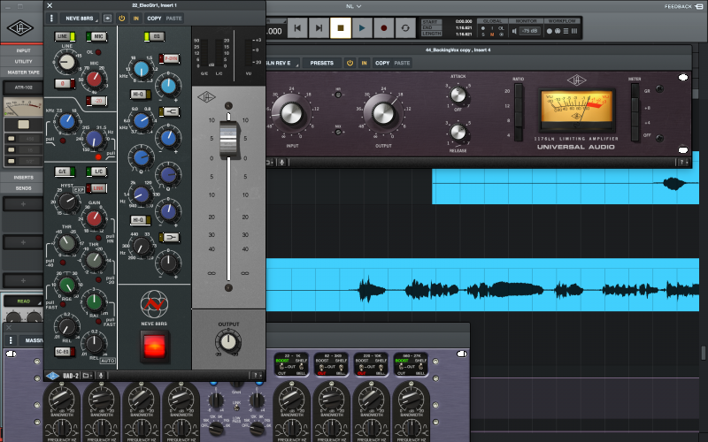This screenshot has width=708, height=442.
Task: Toggle the P-DYN switch on the Neve
Action: tap(169, 58)
